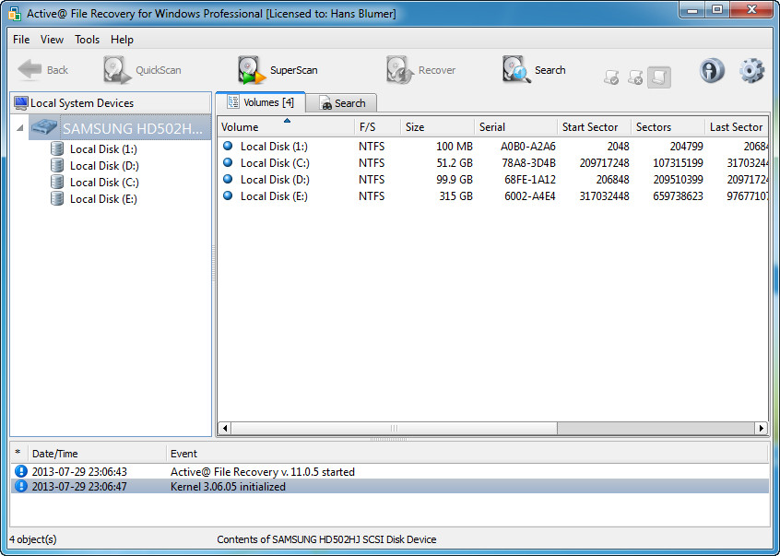Click blue dot icon of Local Disk (E:) row

coord(228,195)
